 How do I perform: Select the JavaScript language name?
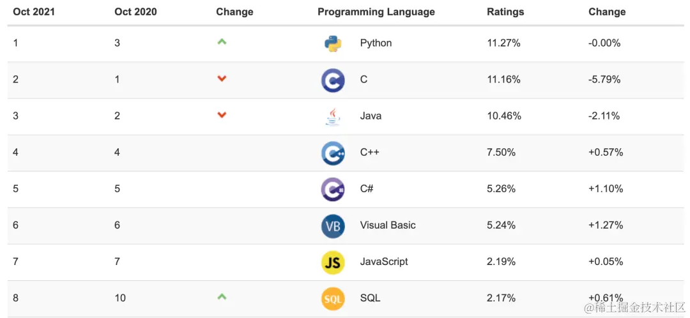point(384,262)
